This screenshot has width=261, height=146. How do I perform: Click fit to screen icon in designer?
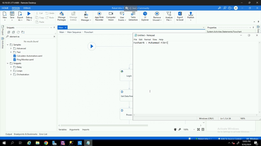pos(198,129)
